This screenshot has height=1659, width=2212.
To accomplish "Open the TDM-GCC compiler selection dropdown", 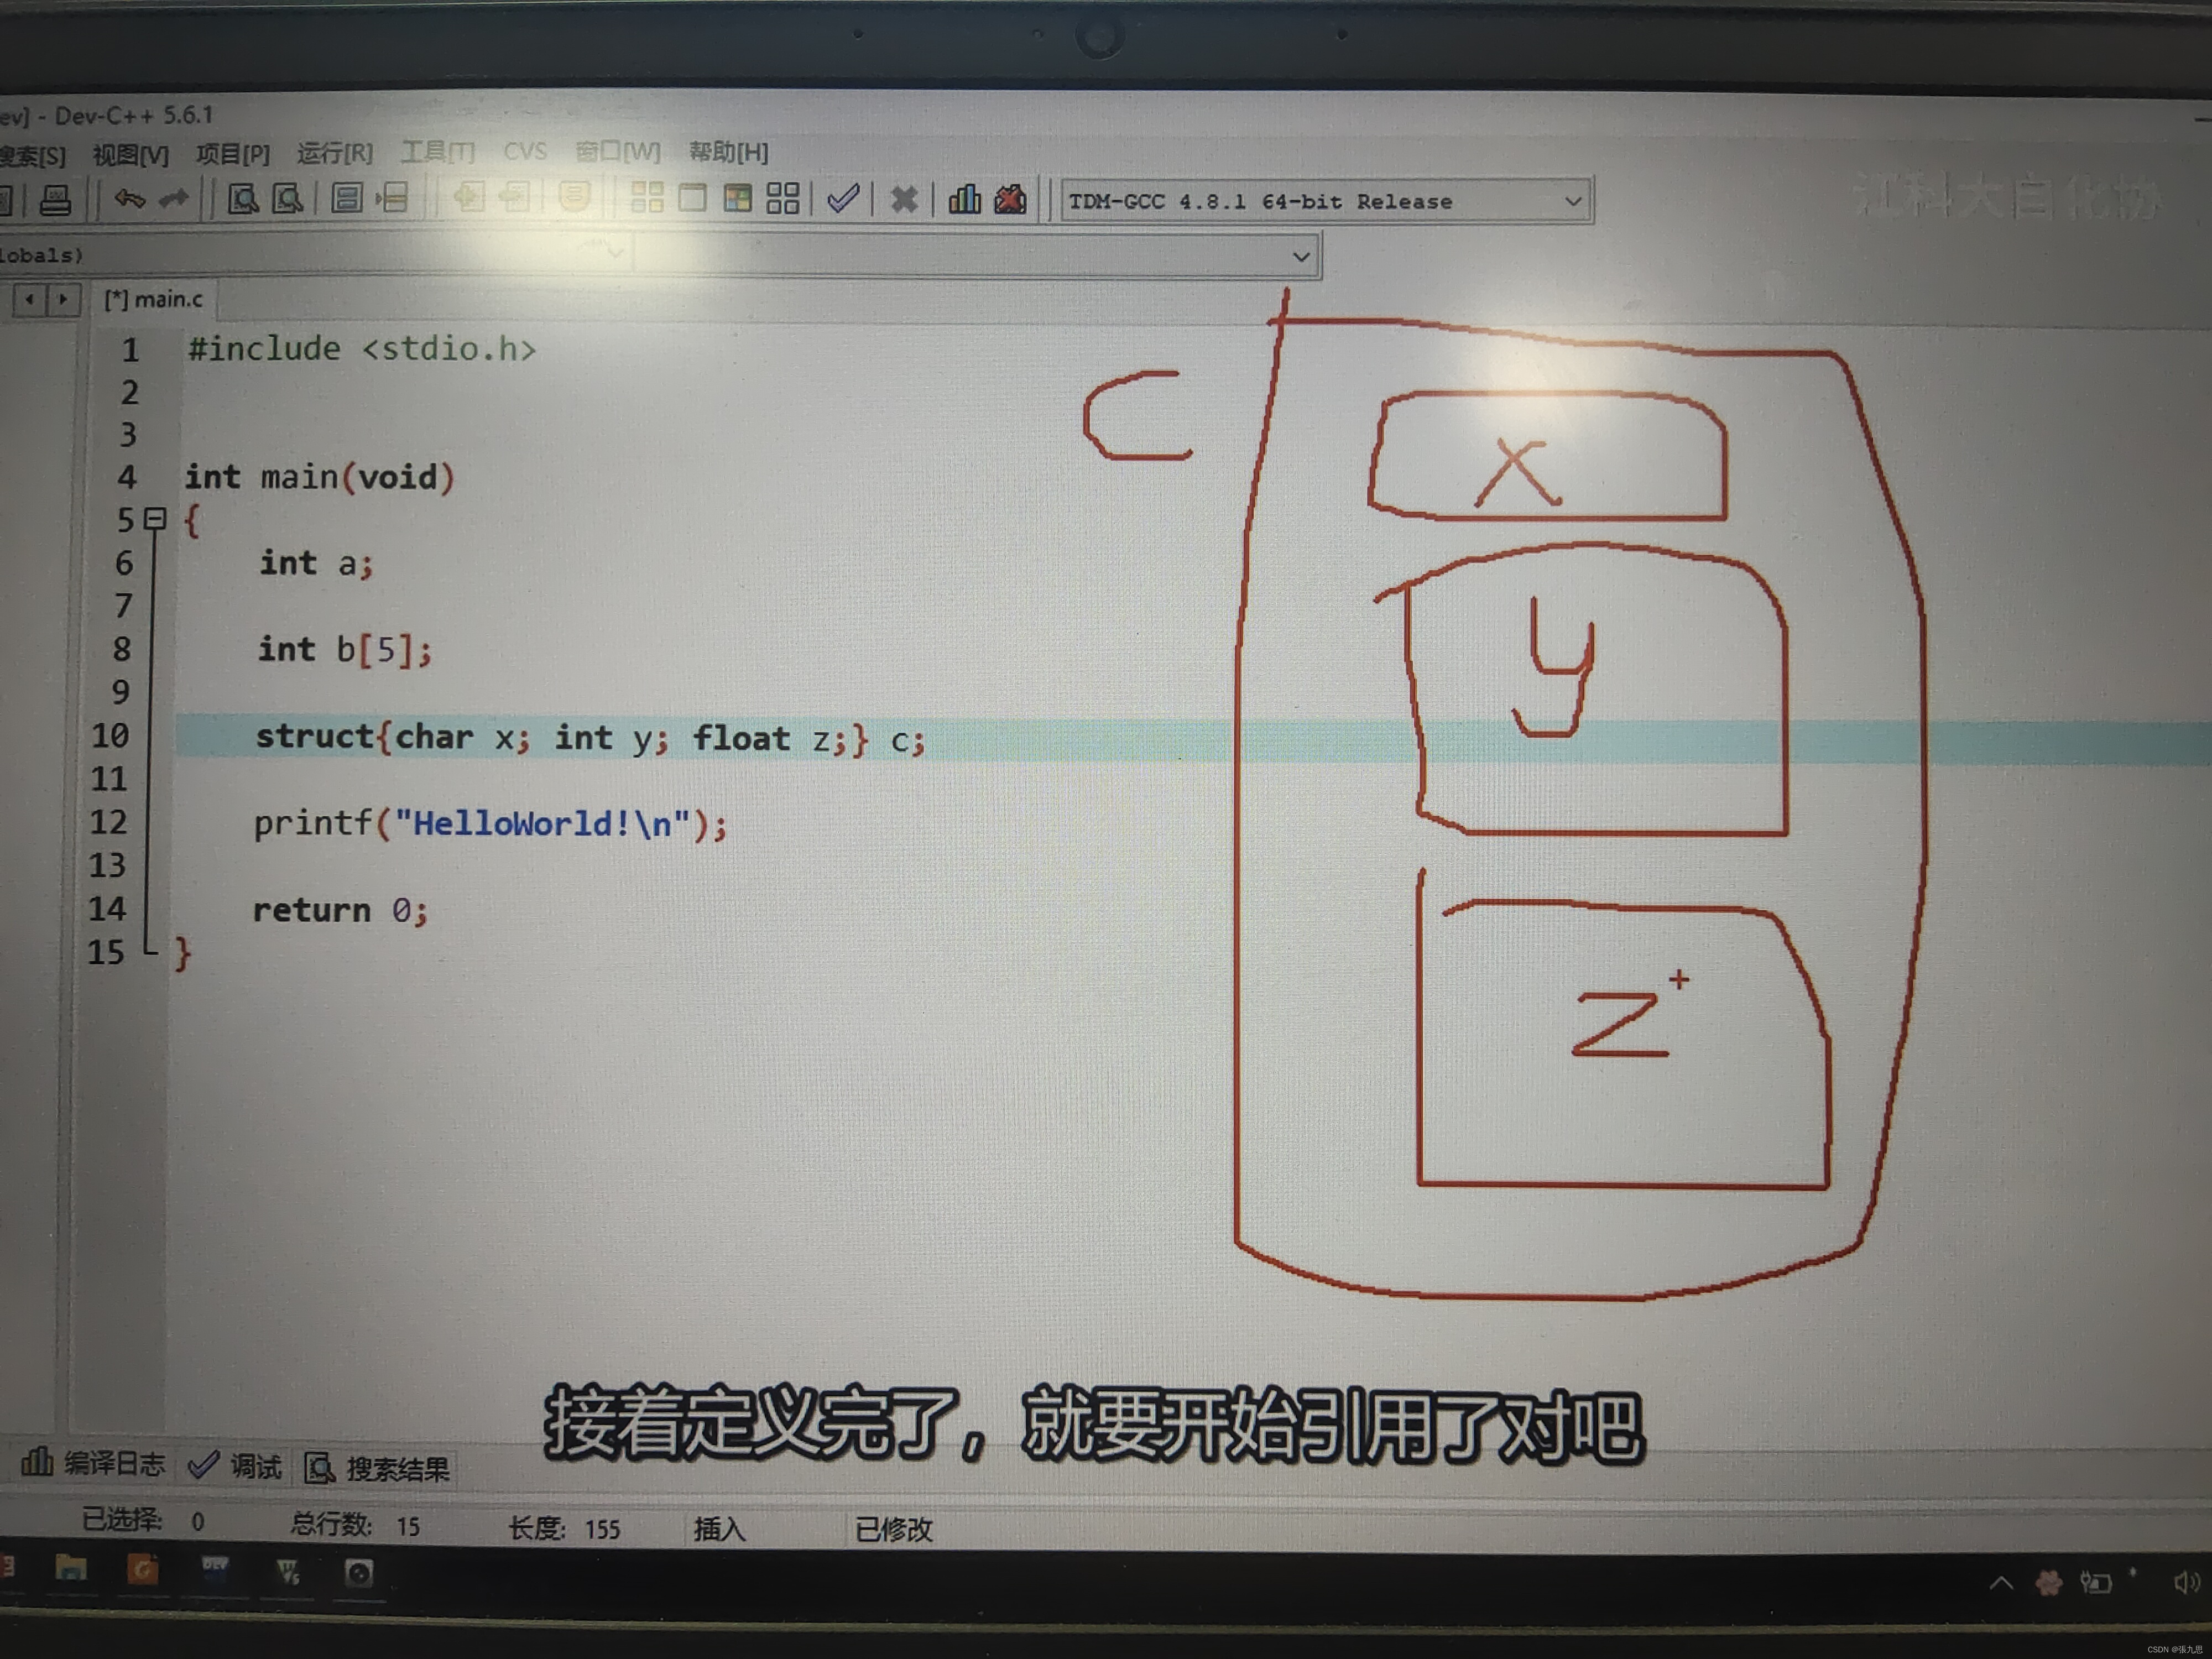I will click(x=1573, y=202).
